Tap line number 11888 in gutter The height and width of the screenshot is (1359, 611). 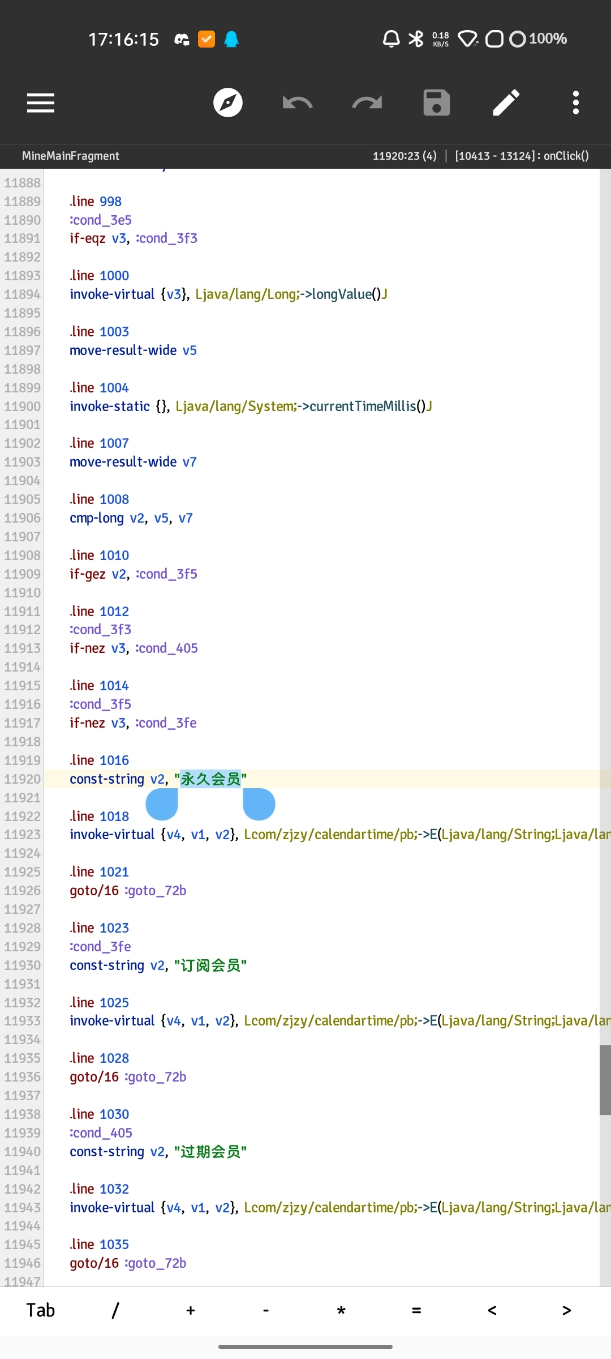coord(22,183)
